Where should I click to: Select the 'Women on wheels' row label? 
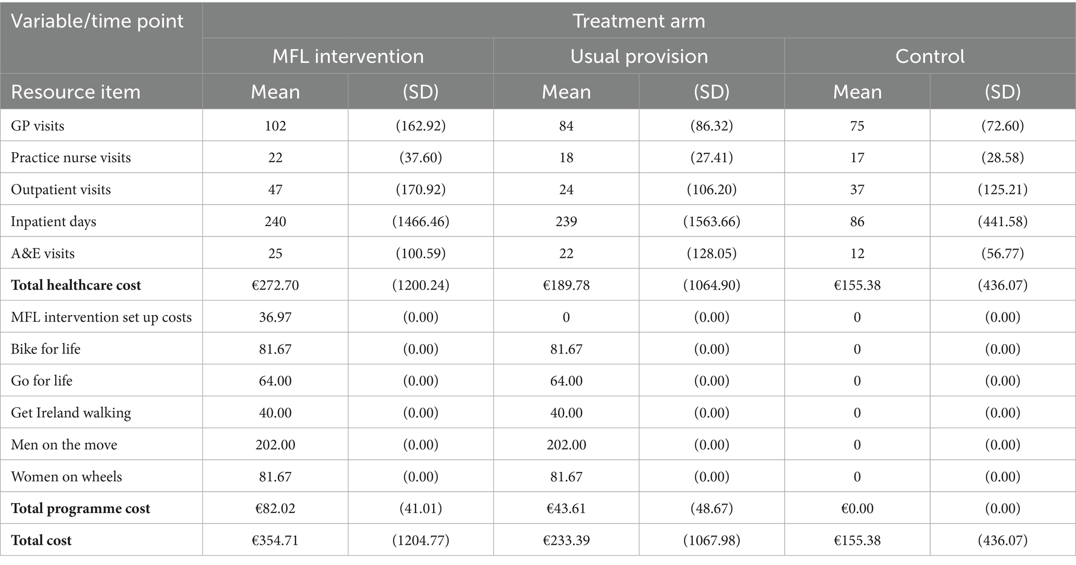coord(67,477)
